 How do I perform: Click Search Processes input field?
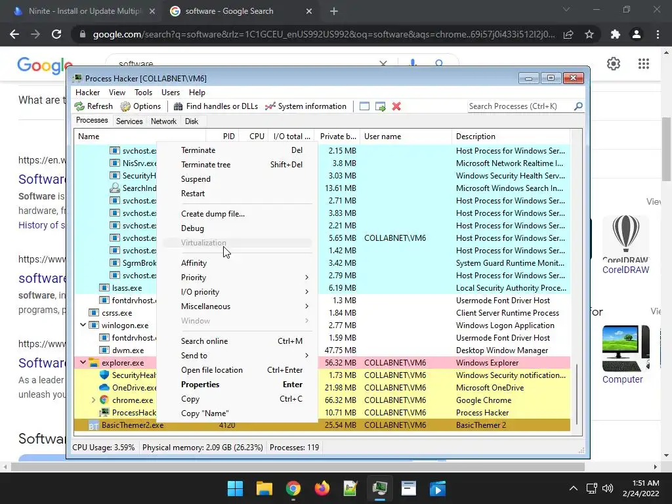[520, 106]
